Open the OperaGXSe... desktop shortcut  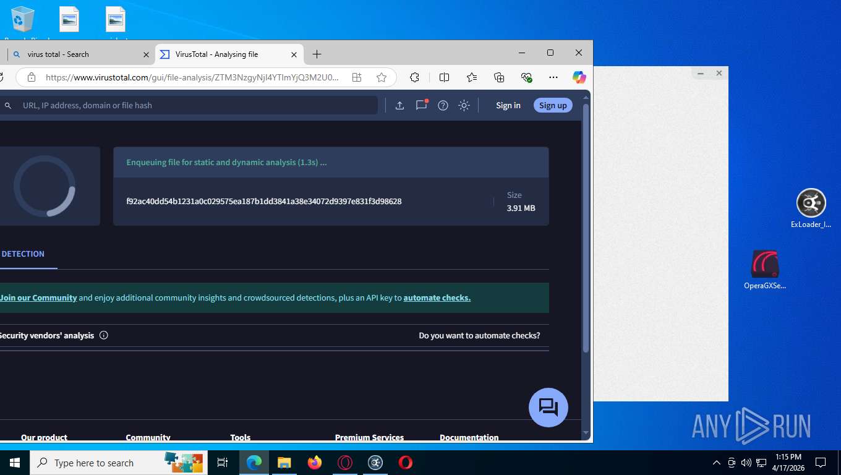tap(765, 270)
